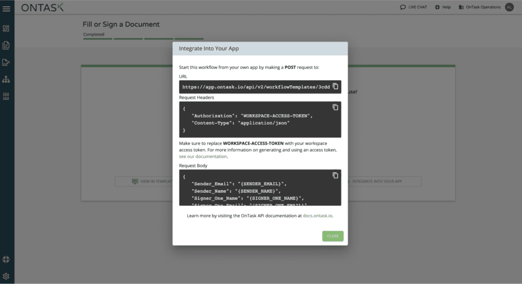The image size is (522, 284).
Task: Click the last completed progress step bar
Action: point(189,39)
